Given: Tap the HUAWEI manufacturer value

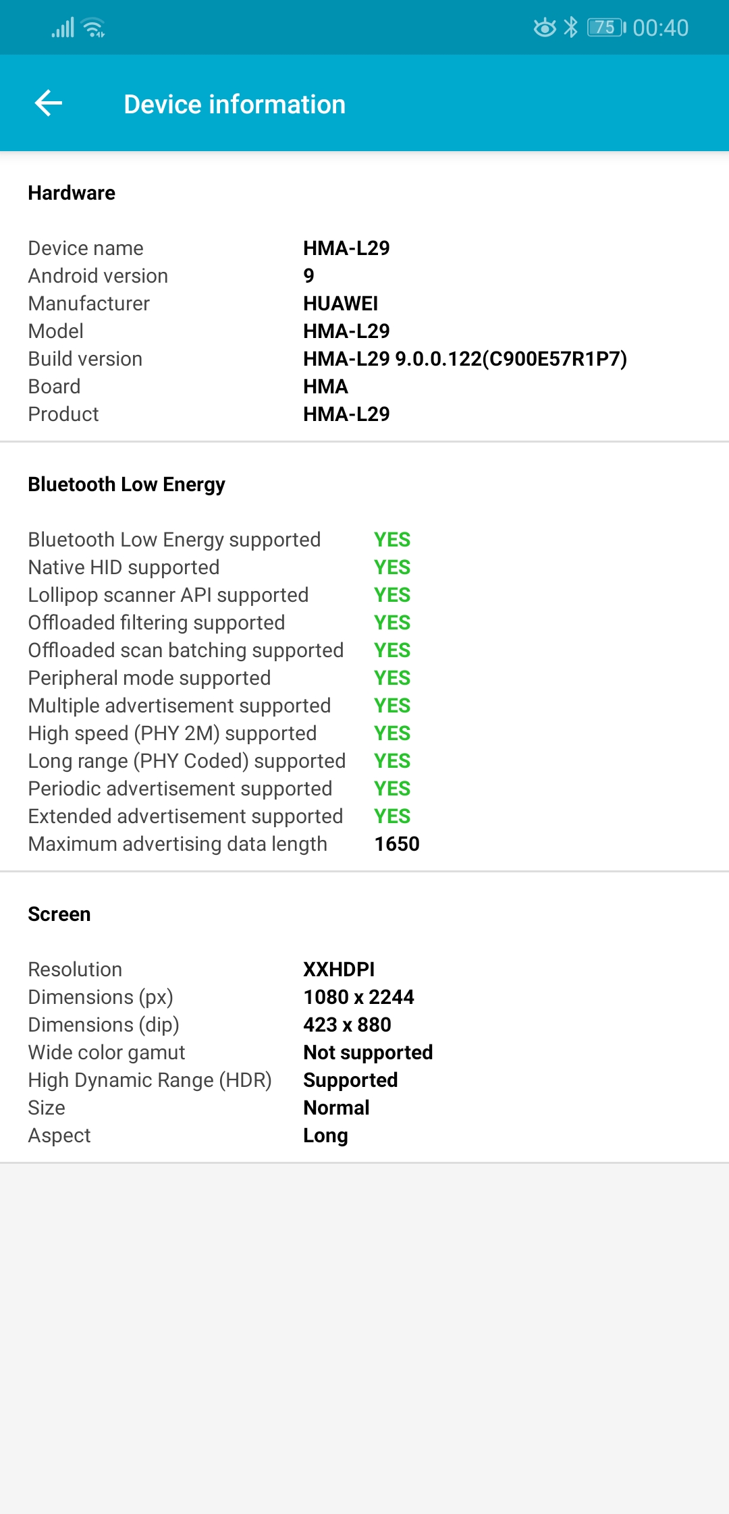Looking at the screenshot, I should [x=340, y=304].
